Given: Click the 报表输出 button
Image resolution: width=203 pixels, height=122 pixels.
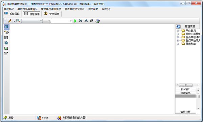Looking at the screenshot, I should coord(185,93).
